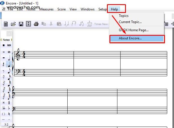Click the scissors cut icon
Screen dimensions: 174x128
pos(51,24)
